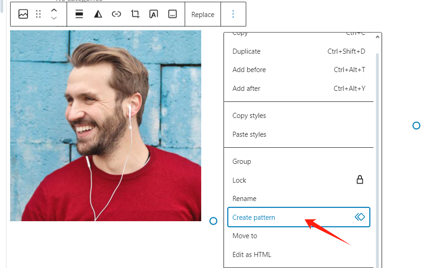Add text over the image
This screenshot has width=441, height=268.
point(153,14)
